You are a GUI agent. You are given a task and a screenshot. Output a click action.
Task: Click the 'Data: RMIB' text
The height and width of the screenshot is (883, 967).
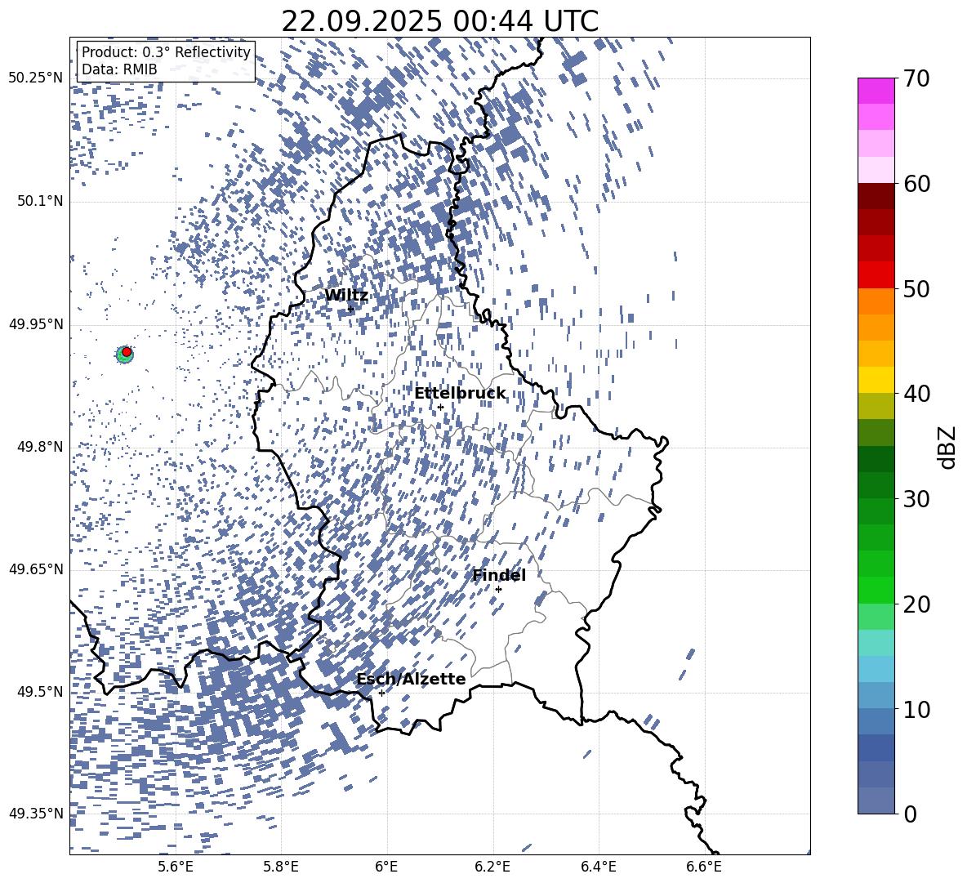click(x=119, y=69)
